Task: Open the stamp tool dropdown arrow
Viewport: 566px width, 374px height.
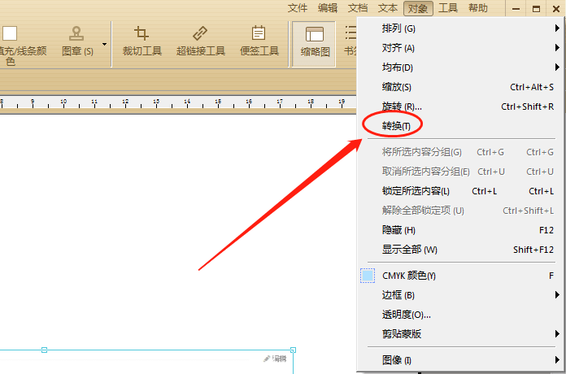Action: click(104, 45)
